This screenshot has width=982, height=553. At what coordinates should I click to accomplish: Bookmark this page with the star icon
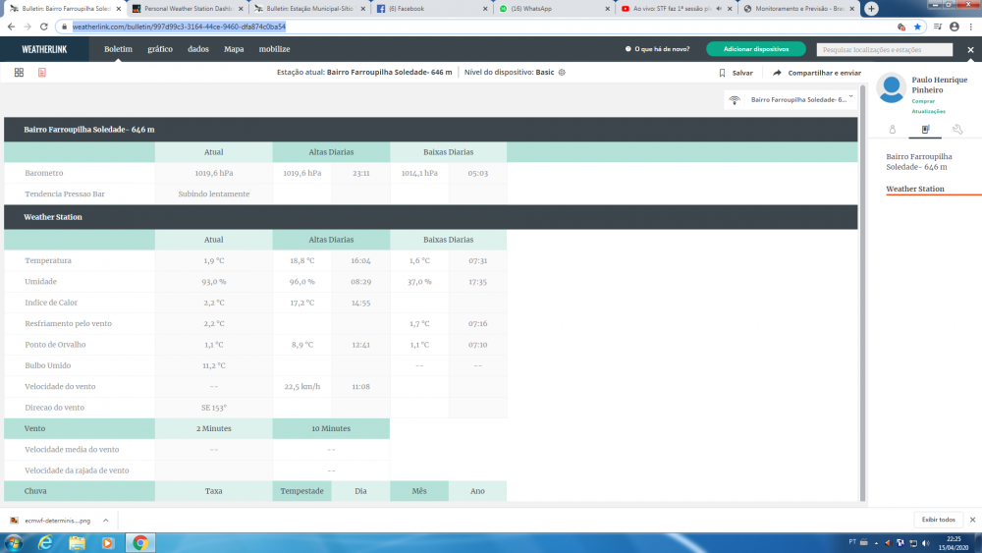point(917,27)
